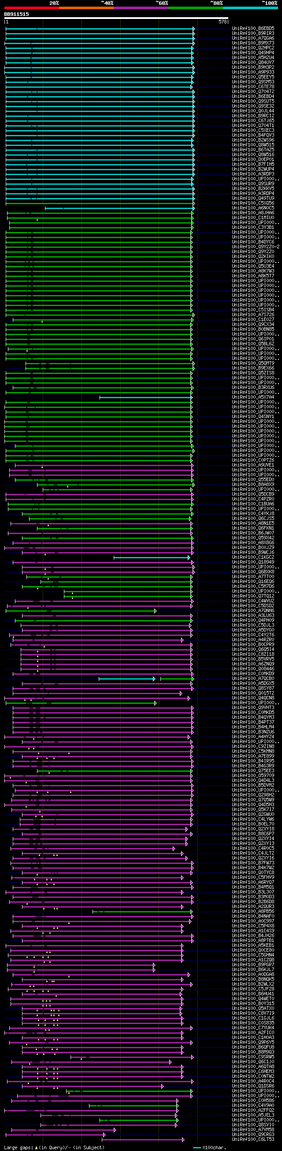Select the UniRef100_B4FQV3 hit
282x1151 pixels.
pyautogui.click(x=253, y=135)
